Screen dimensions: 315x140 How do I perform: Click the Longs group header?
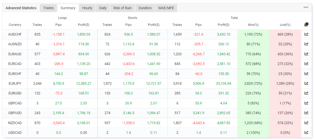point(62,18)
